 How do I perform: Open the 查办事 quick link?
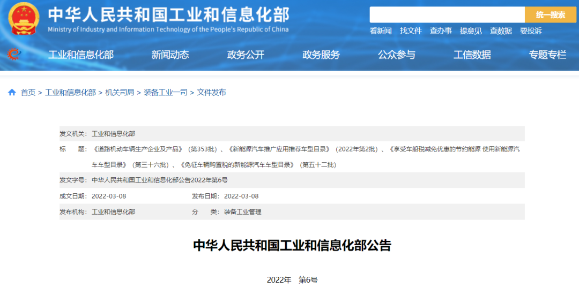[441, 31]
